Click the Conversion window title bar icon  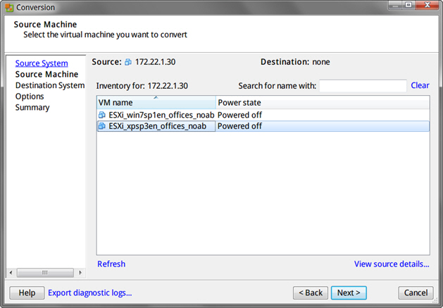point(8,7)
